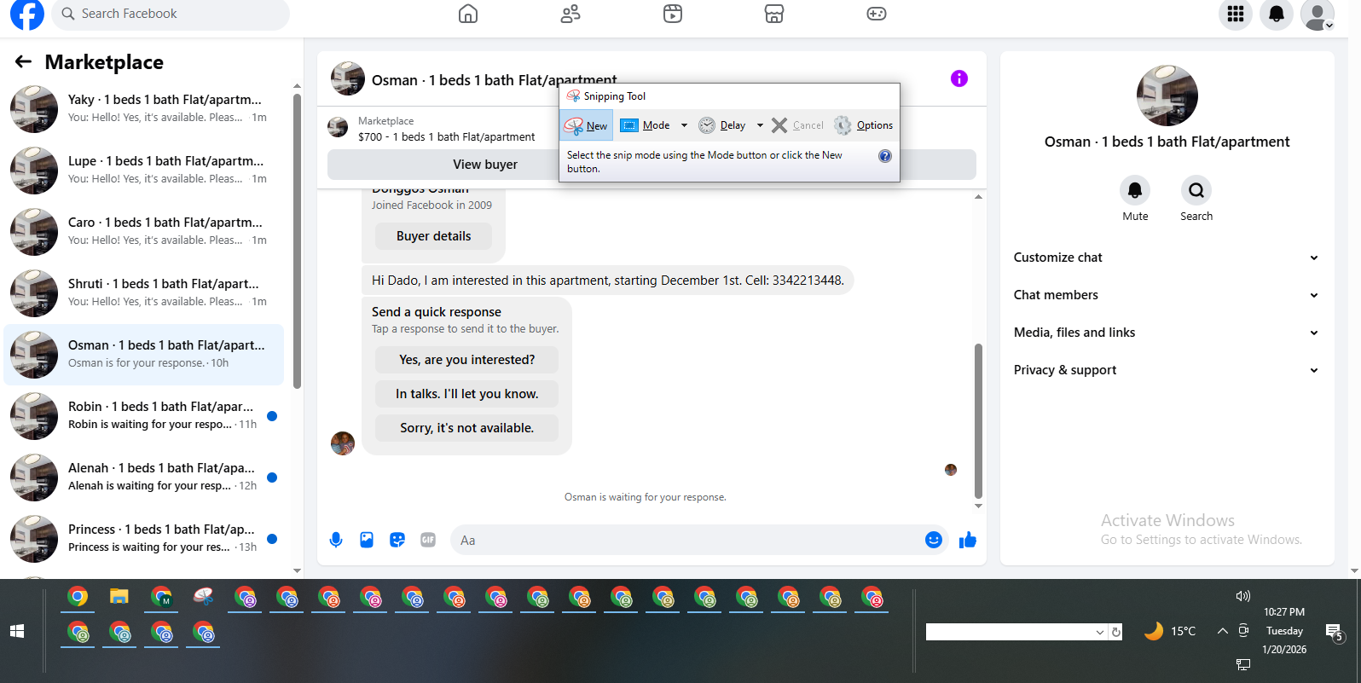Click the Mode button in Snipping Tool
1361x683 pixels.
(646, 125)
